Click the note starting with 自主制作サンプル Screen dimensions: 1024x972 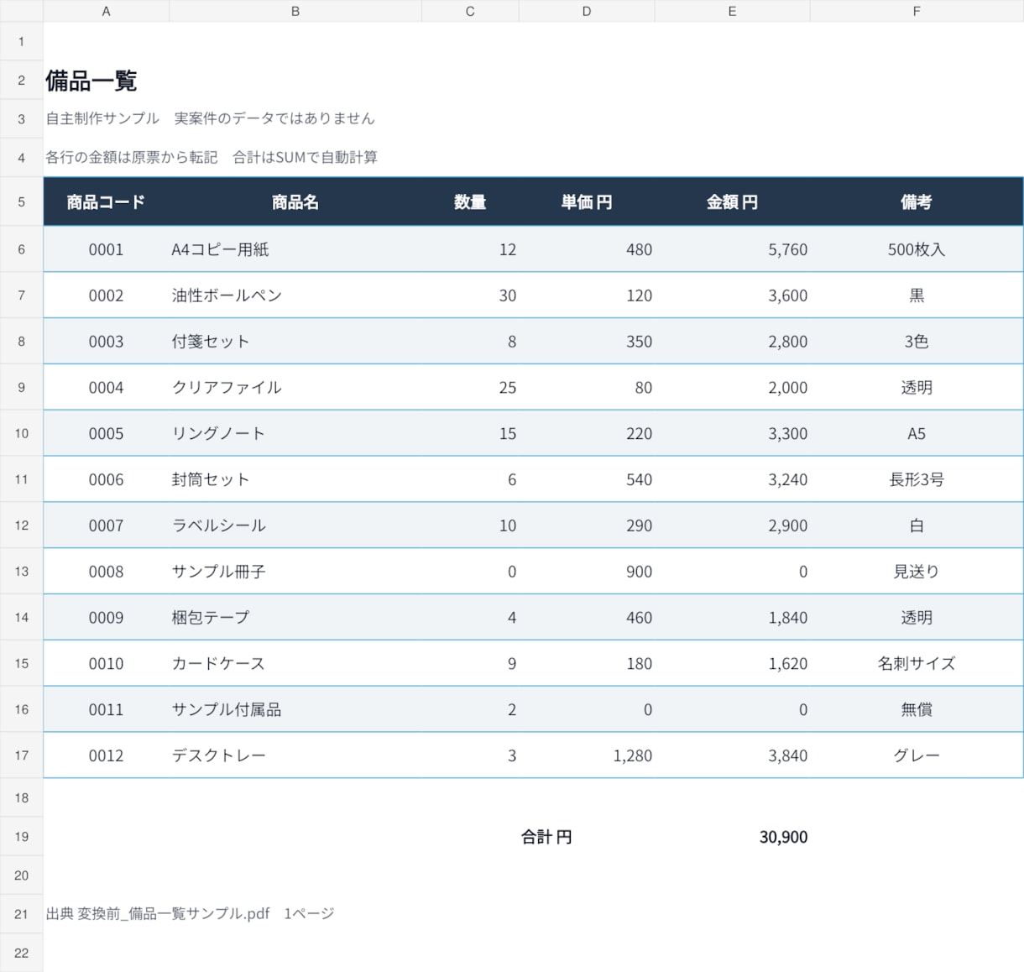[210, 118]
